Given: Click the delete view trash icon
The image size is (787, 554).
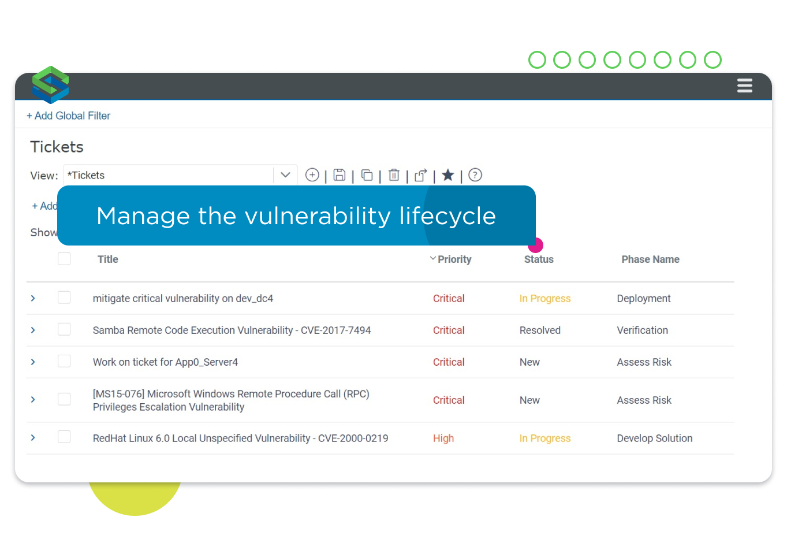Looking at the screenshot, I should 394,175.
